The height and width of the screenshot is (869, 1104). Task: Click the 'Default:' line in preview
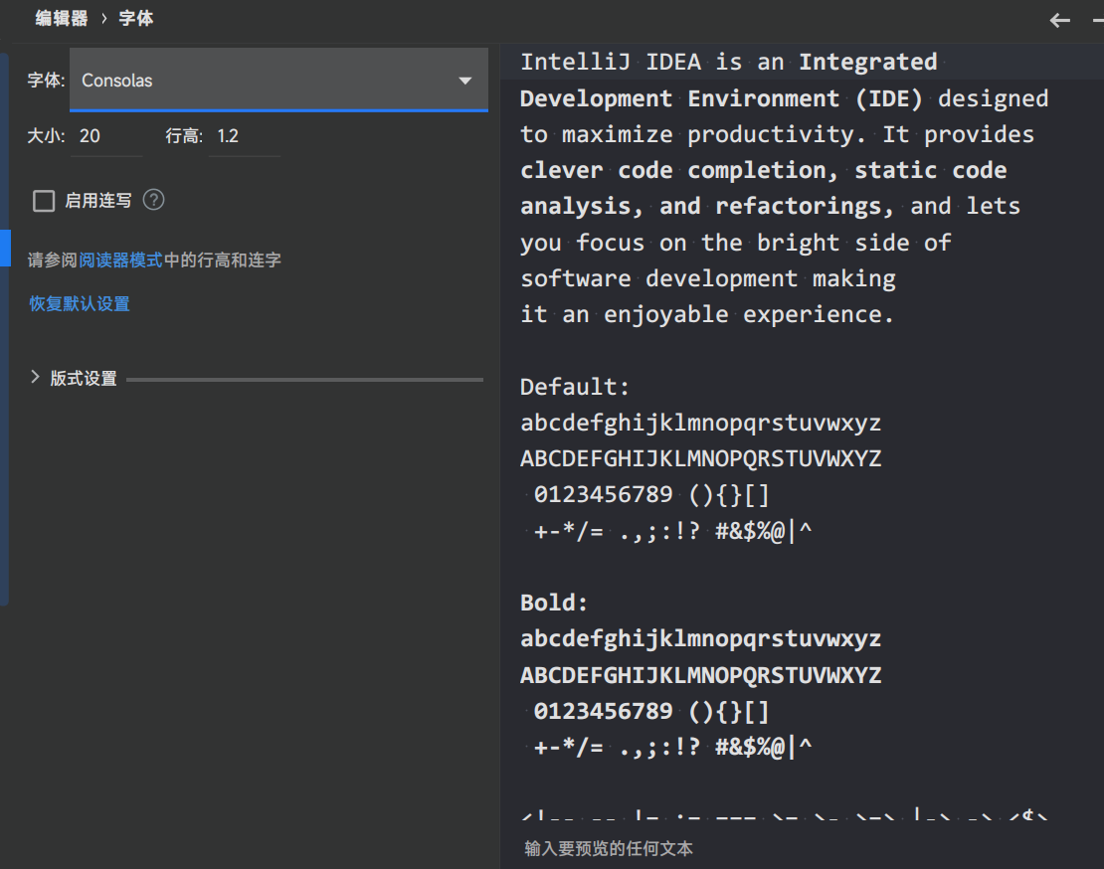[575, 387]
